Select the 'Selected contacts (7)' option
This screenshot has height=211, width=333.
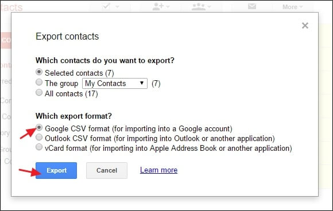39,72
